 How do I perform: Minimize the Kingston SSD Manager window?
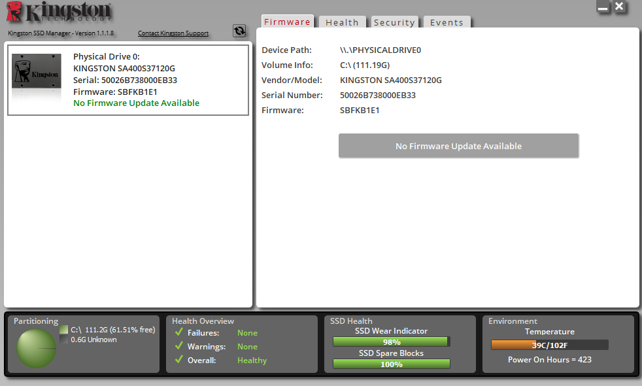click(603, 7)
